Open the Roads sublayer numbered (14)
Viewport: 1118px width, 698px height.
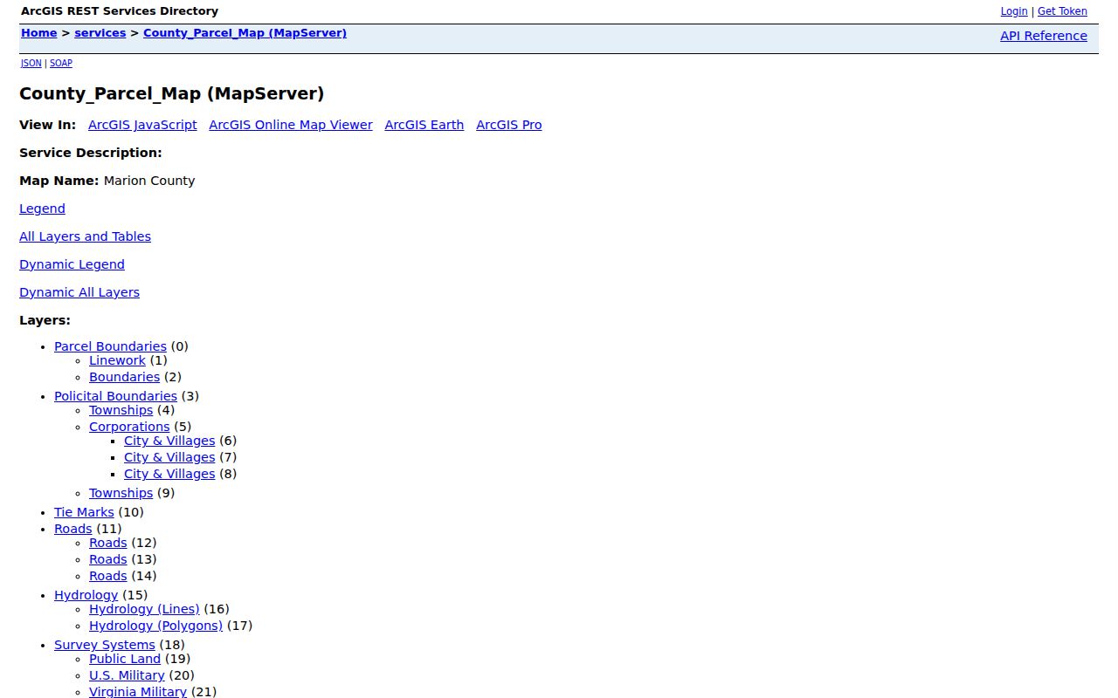tap(107, 576)
